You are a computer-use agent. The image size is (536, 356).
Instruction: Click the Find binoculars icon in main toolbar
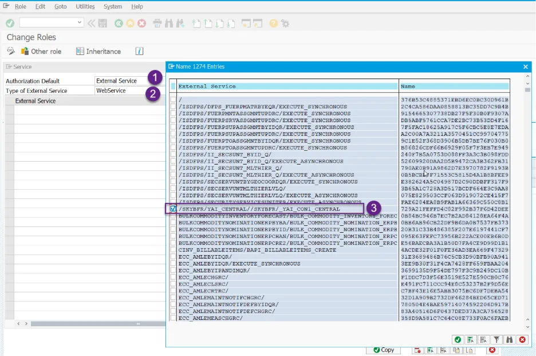click(x=169, y=24)
